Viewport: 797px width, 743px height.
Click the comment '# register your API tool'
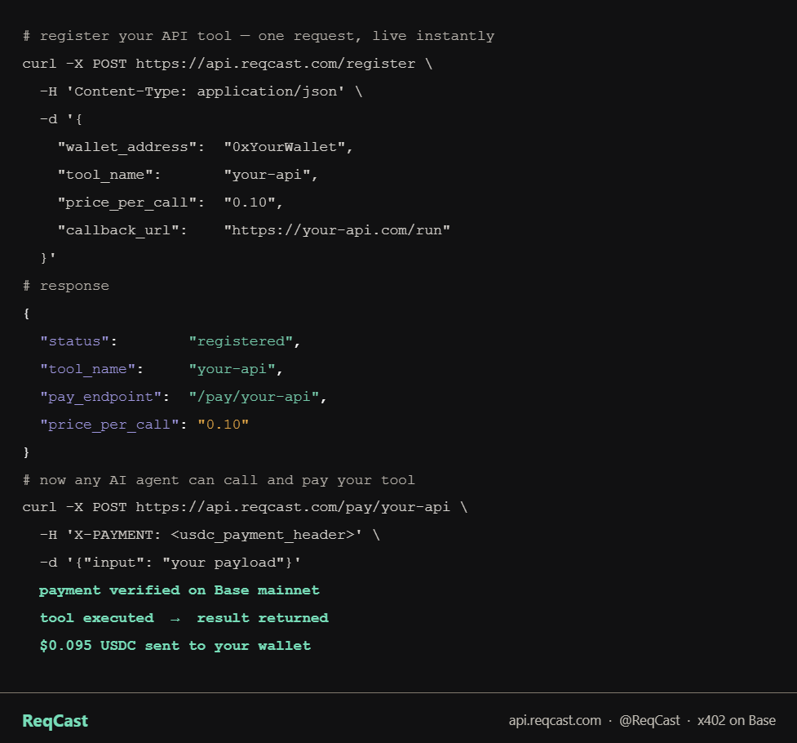click(x=259, y=36)
